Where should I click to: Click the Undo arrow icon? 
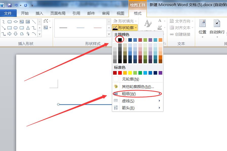click(x=16, y=5)
